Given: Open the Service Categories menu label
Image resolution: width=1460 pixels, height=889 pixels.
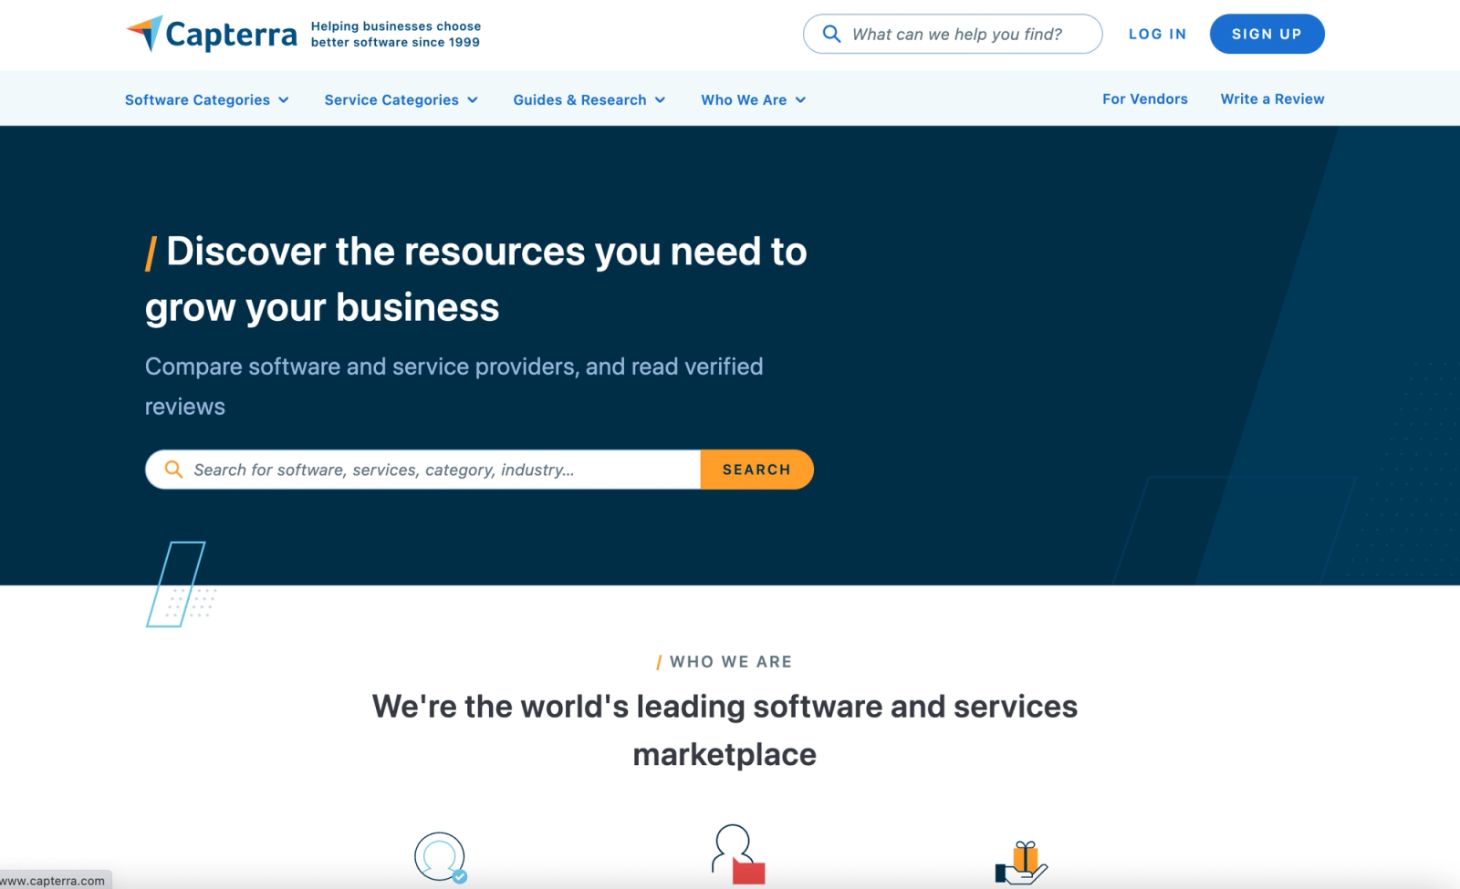Looking at the screenshot, I should tap(391, 99).
